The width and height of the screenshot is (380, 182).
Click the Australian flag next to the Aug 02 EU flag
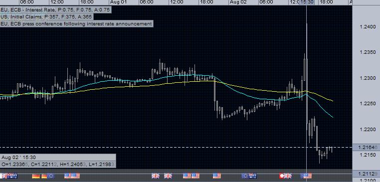click(x=253, y=176)
